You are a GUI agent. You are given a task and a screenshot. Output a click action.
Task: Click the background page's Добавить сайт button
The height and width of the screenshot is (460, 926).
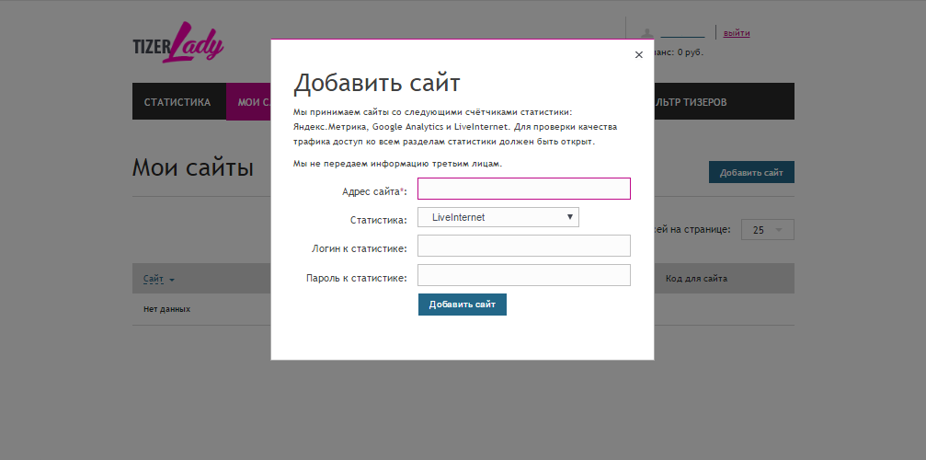(751, 172)
